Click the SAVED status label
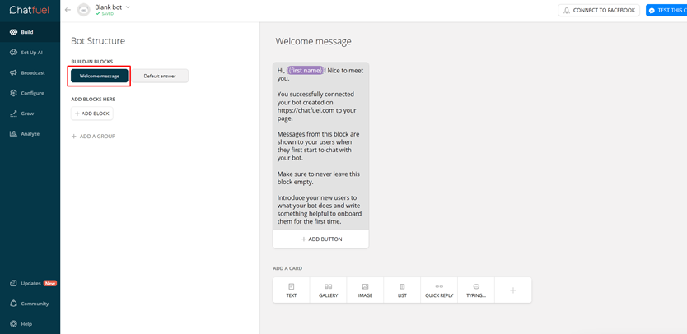 coord(105,14)
